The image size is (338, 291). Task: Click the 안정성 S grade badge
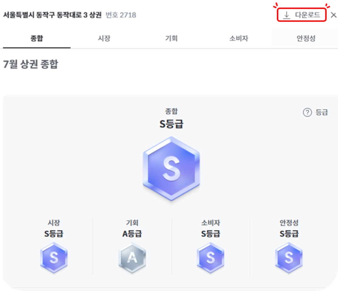click(289, 258)
